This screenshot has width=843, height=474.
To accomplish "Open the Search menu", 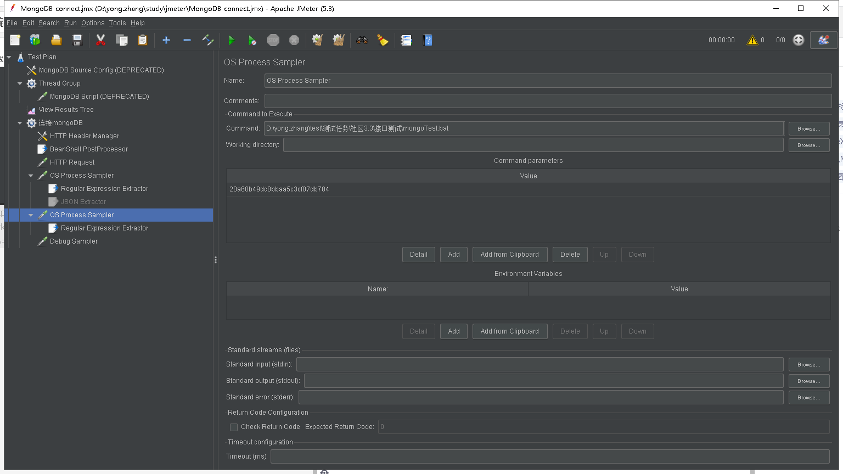I will point(49,23).
